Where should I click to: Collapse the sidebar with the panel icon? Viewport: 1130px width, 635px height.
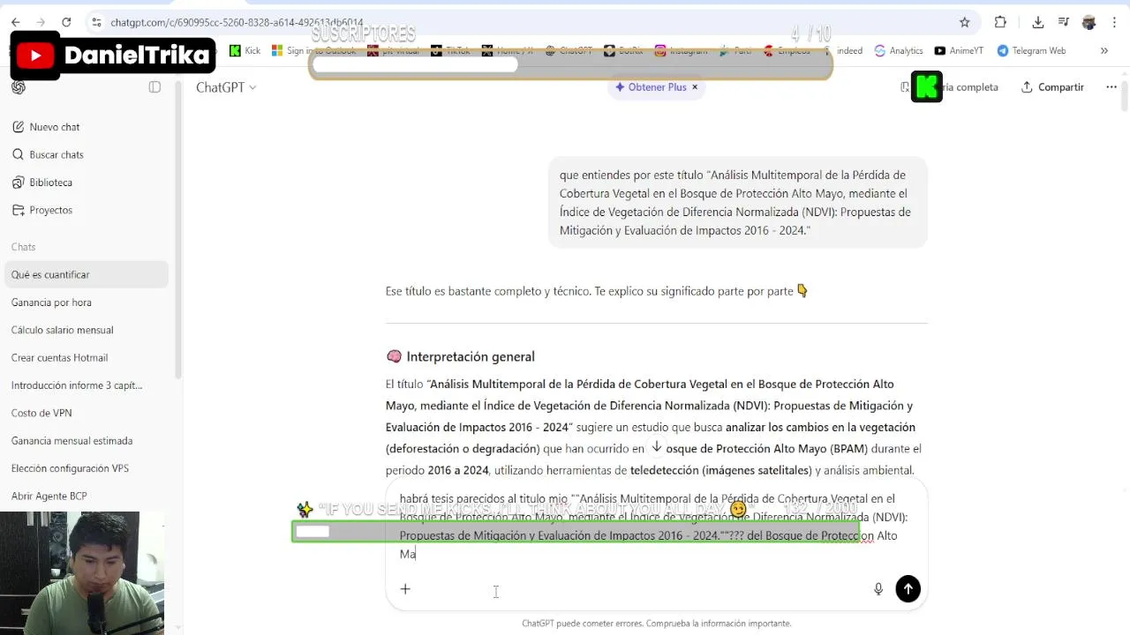(154, 87)
